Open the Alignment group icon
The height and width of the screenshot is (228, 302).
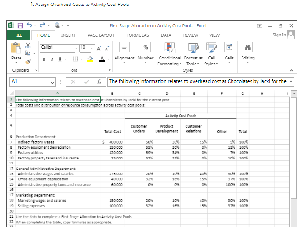[124, 47]
